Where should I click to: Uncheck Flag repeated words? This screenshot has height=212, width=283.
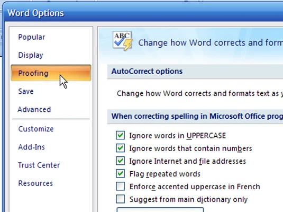point(121,174)
